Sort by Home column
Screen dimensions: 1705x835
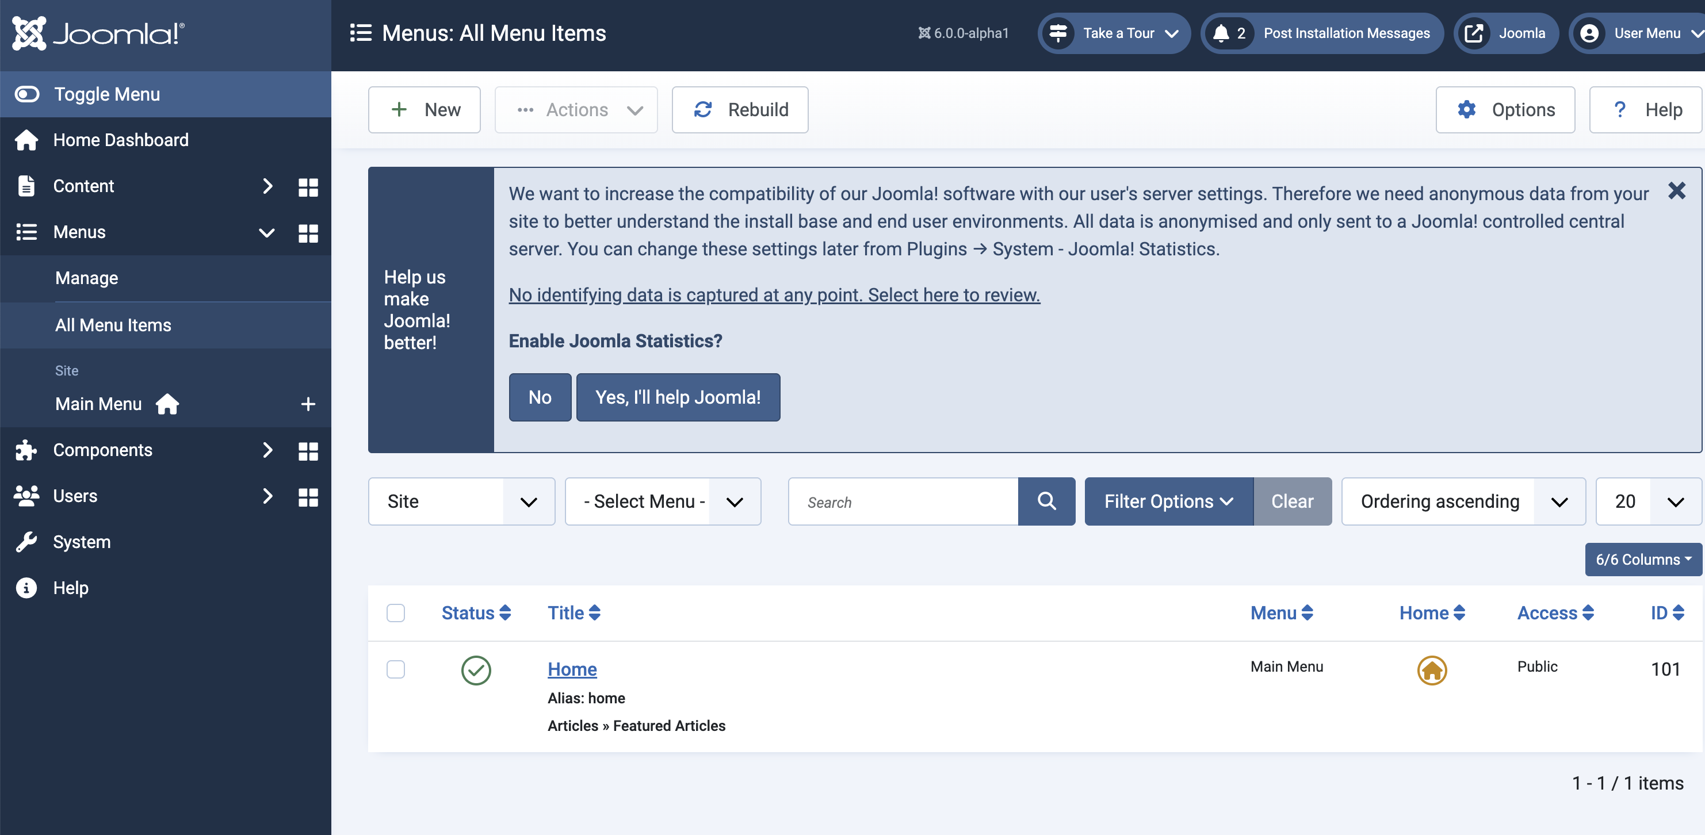coord(1432,612)
